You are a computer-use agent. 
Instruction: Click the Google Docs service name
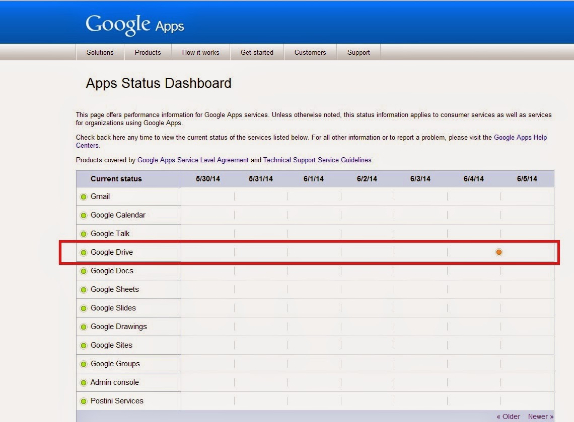112,271
